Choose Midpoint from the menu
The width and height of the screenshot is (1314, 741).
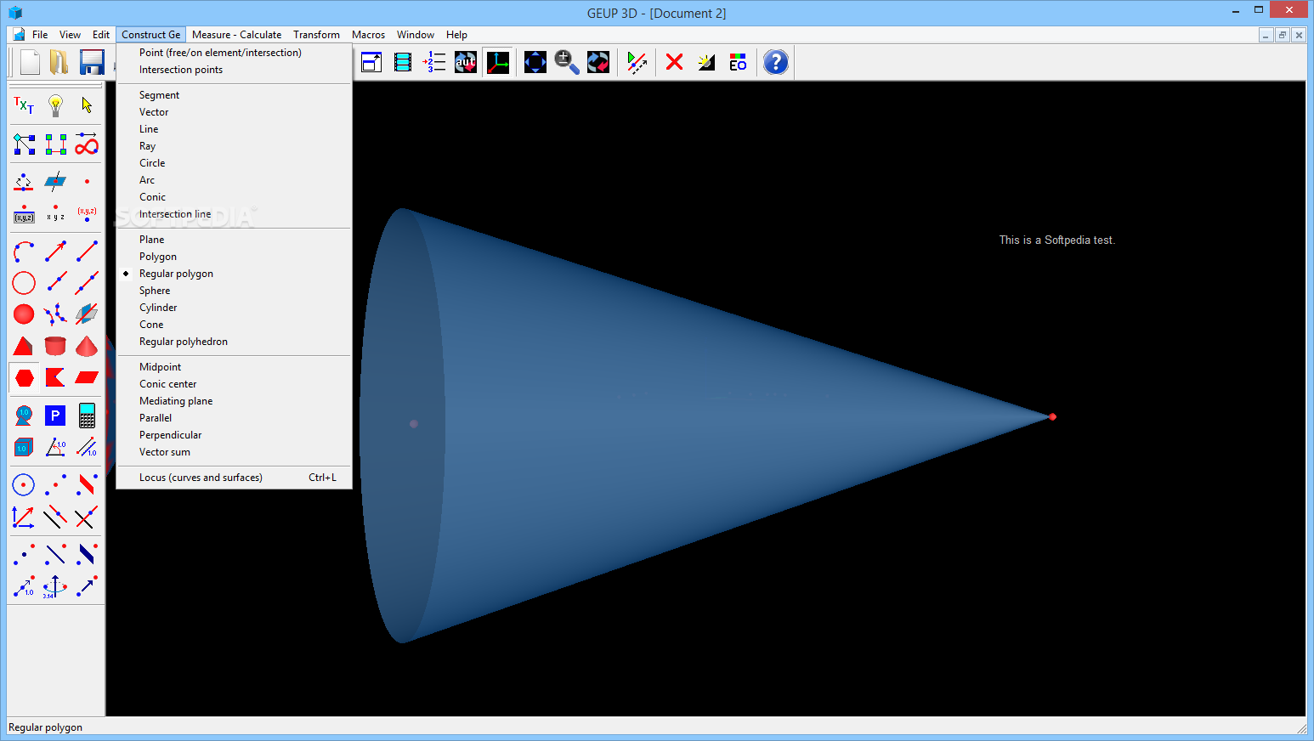click(x=234, y=367)
